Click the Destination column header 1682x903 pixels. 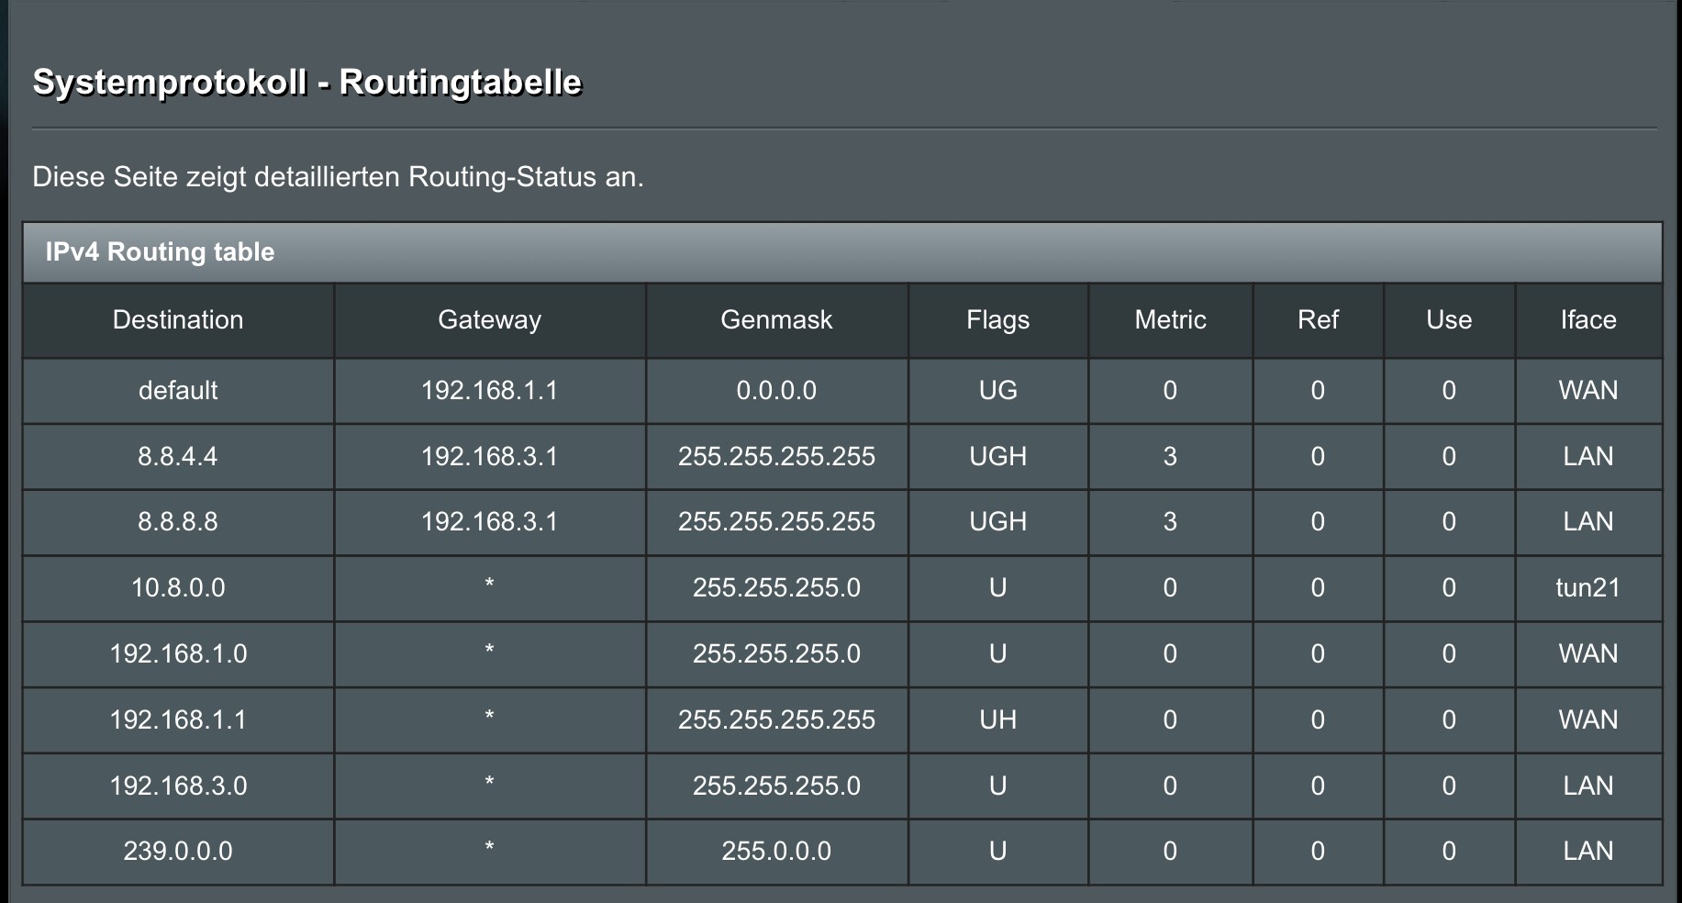click(x=178, y=319)
